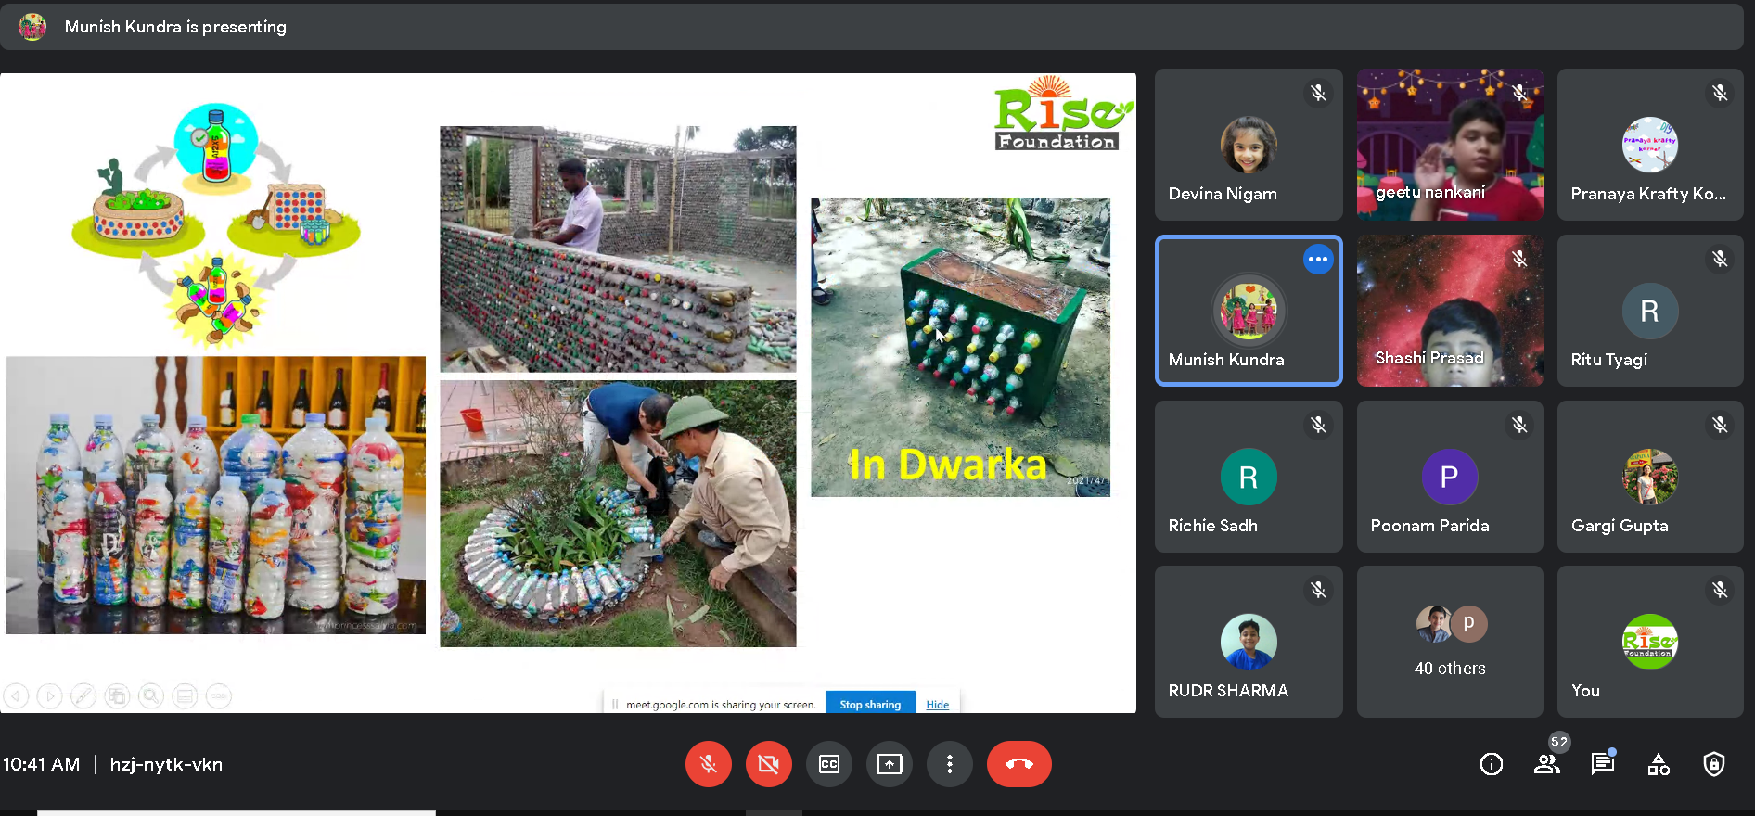Open more options three-dot menu
Image resolution: width=1755 pixels, height=816 pixels.
coord(949,764)
